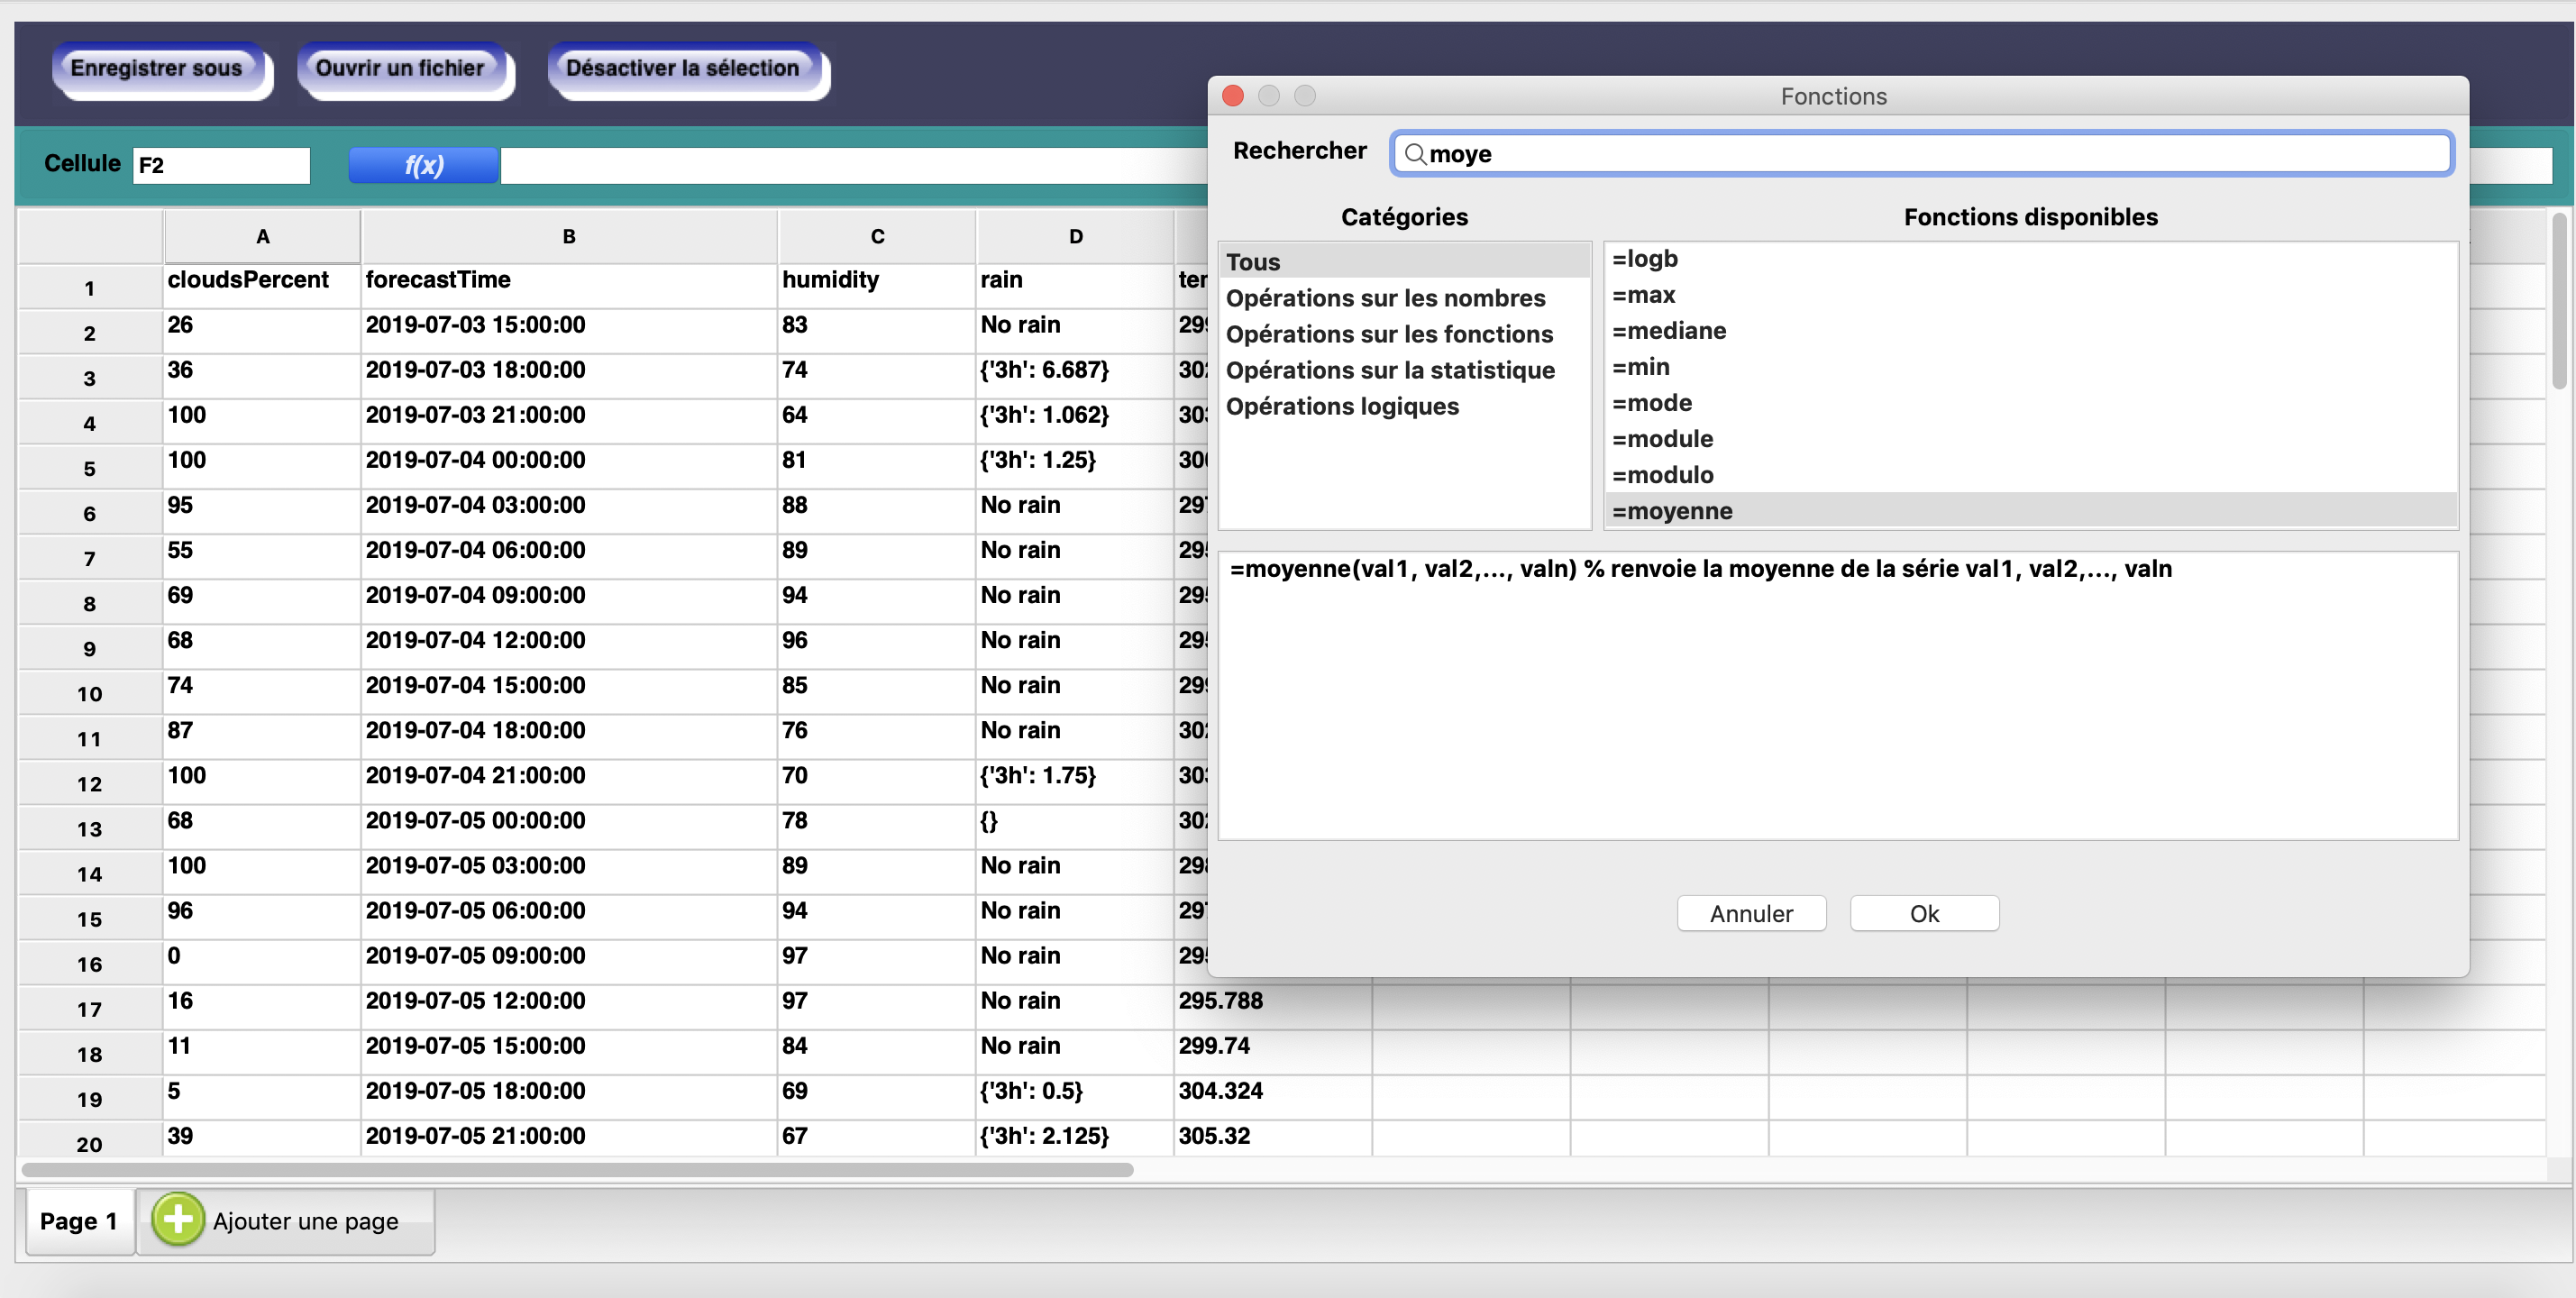Select Opérations sur les fonctions category
This screenshot has width=2576, height=1298.
1404,334
